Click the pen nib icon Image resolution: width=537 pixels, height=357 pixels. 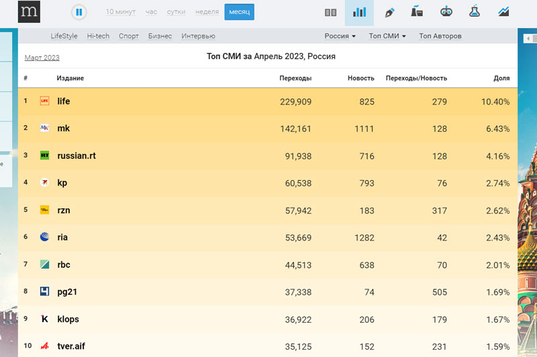point(389,12)
